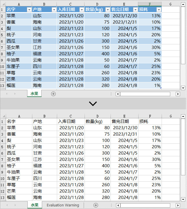Click the 圣女果 cell in the upper table
Screen dimensions: 187x209
click(19, 48)
